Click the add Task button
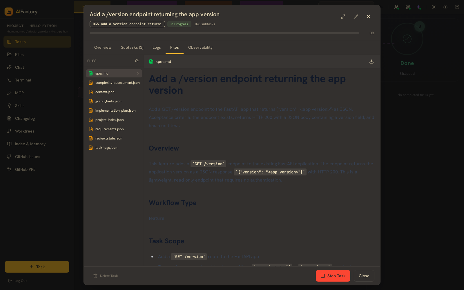Screen dimensions: 464x290 [x=37, y=267]
